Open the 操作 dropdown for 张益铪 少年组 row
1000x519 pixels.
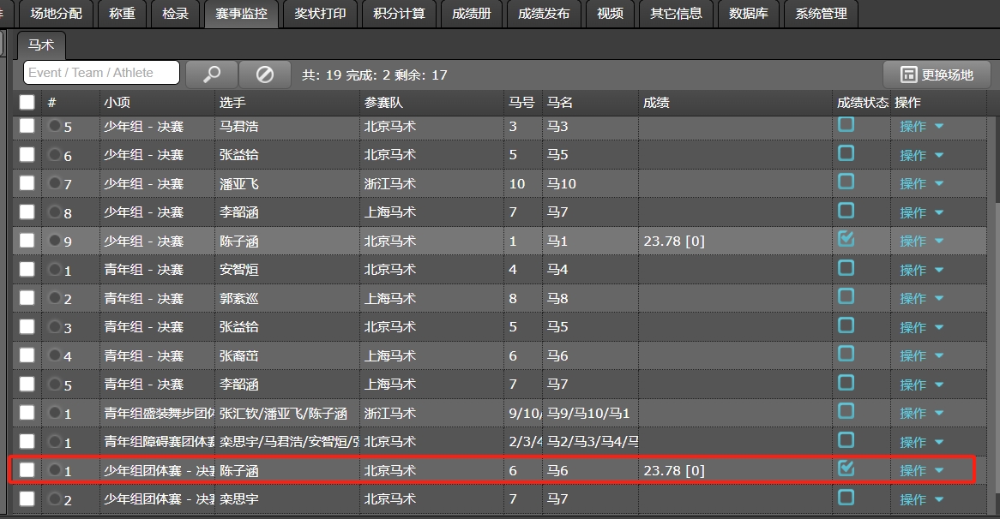921,155
